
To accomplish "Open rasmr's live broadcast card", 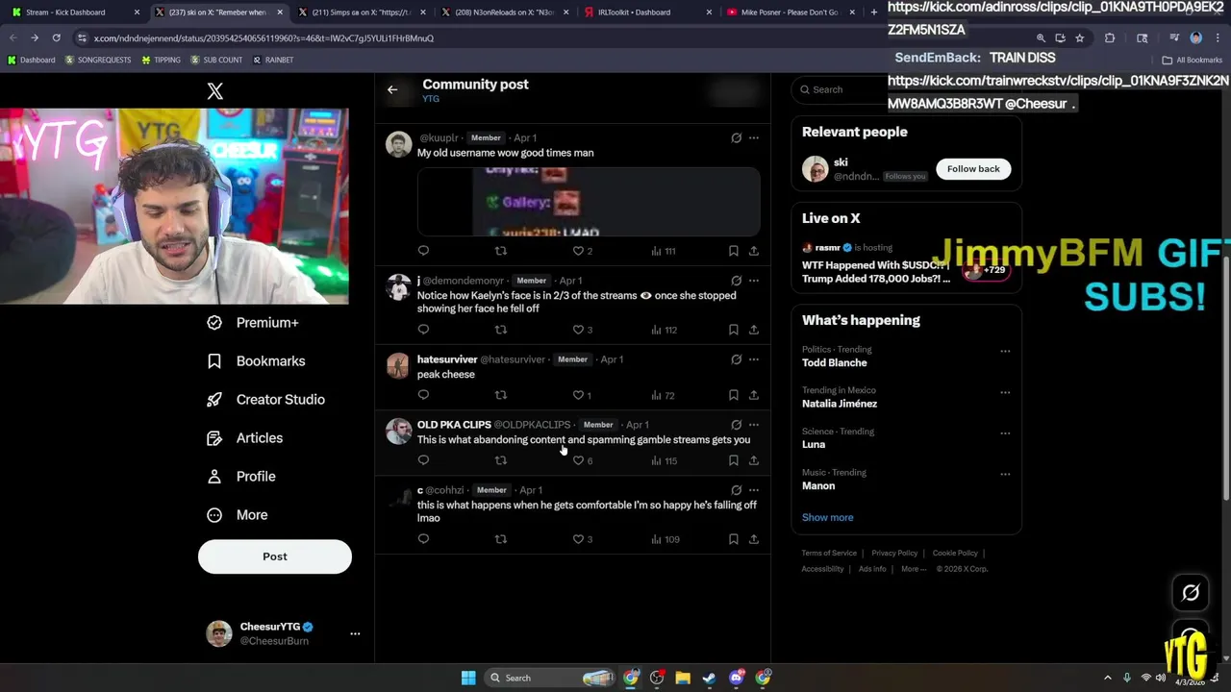I will point(906,263).
